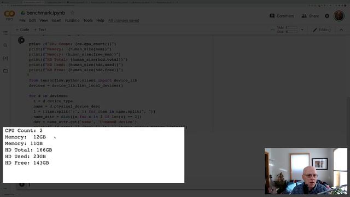The height and width of the screenshot is (197, 350).
Task: Collapse the header with the chevron up
Action: (341, 30)
